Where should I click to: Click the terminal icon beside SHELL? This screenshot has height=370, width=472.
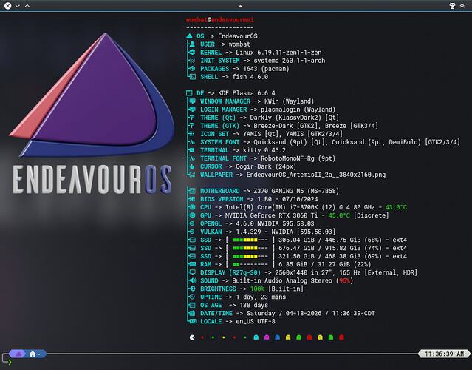click(x=193, y=77)
